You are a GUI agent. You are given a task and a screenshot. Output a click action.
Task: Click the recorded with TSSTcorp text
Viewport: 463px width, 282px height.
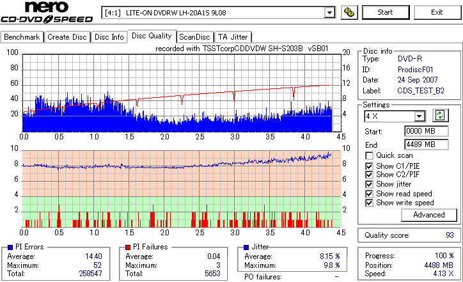click(x=242, y=49)
